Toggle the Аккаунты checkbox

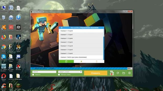click(x=33, y=75)
